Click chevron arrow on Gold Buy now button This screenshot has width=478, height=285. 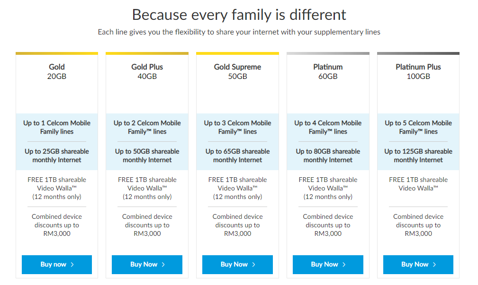pyautogui.click(x=72, y=265)
